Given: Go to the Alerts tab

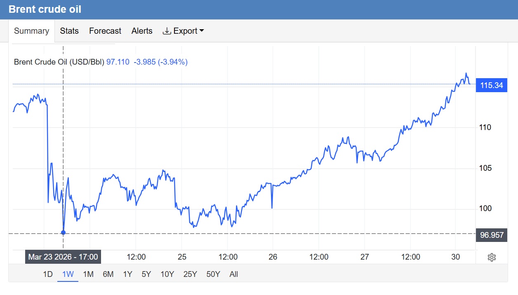Looking at the screenshot, I should tap(142, 31).
